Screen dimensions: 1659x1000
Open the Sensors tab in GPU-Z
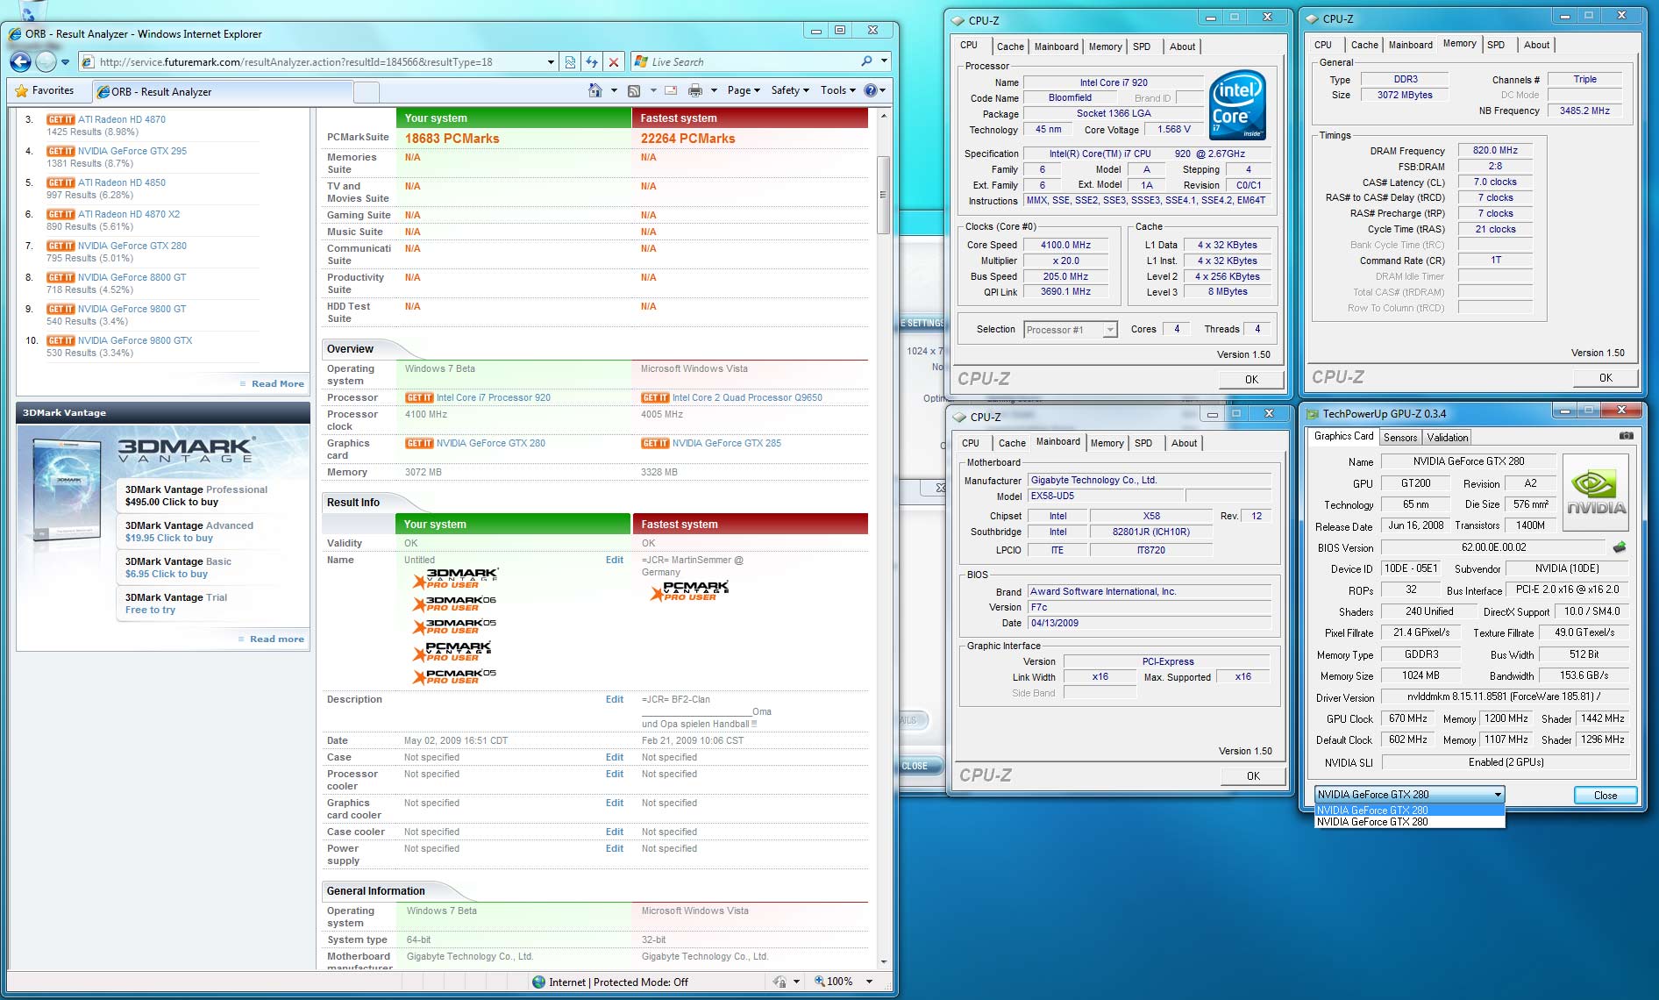(x=1399, y=437)
